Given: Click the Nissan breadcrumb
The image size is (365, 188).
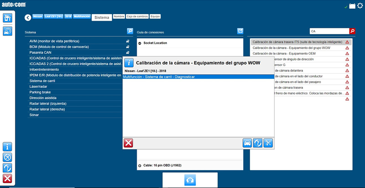Looking at the screenshot, I should [x=38, y=16].
